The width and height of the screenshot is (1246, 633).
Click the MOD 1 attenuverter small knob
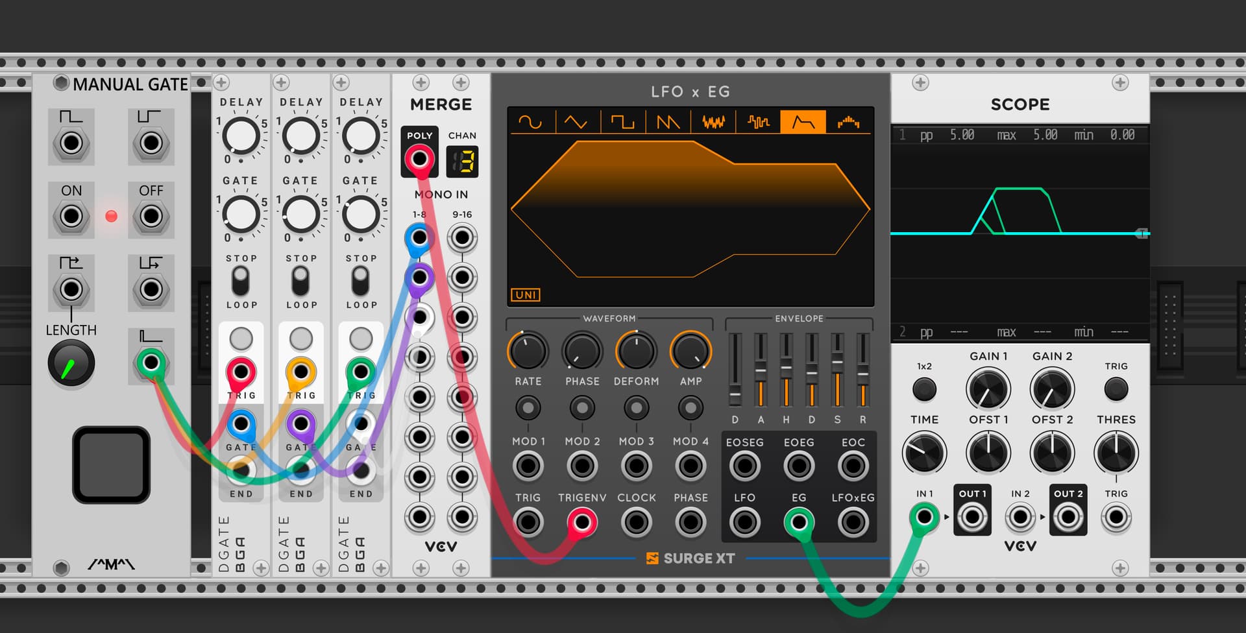[x=528, y=408]
